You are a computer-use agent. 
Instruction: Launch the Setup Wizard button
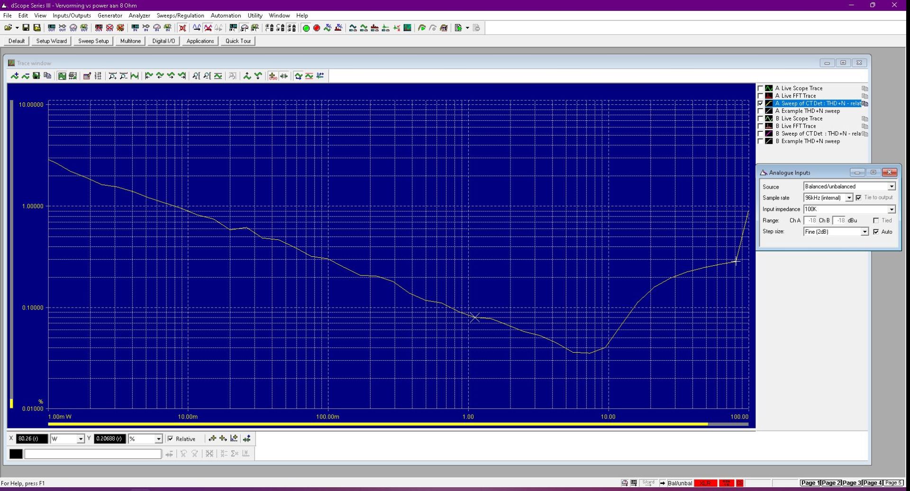click(x=52, y=41)
